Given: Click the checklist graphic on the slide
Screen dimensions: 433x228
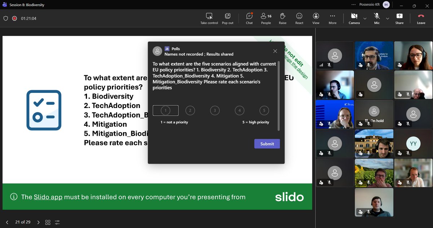Looking at the screenshot, I should (x=44, y=110).
